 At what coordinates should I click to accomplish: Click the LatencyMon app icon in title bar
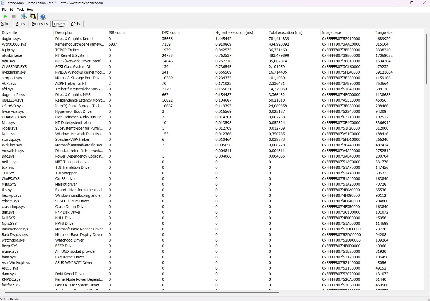3,3
